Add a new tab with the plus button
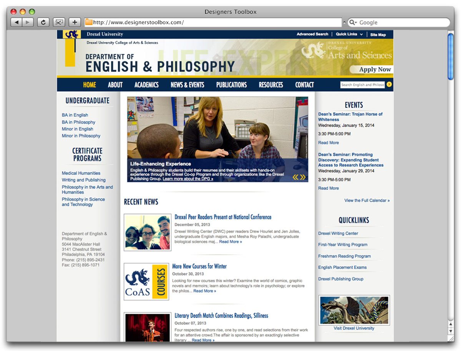 (75, 22)
